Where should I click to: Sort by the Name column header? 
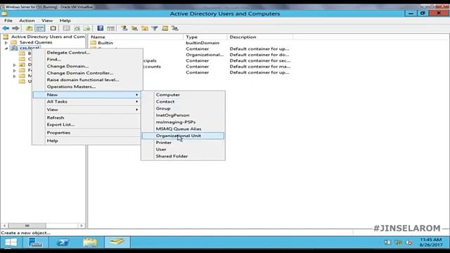click(x=136, y=37)
